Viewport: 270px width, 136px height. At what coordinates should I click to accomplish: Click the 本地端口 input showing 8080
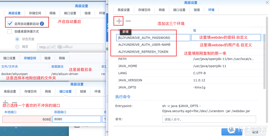27,119
